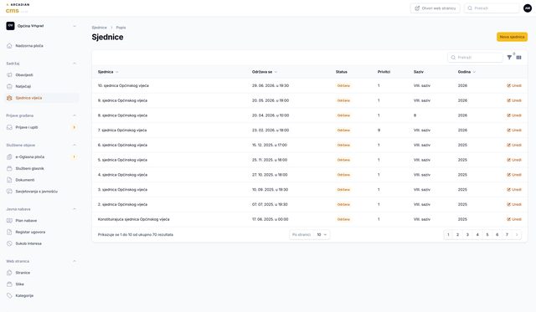
Task: Collapse the Javna nabava section
Action: coord(75,209)
